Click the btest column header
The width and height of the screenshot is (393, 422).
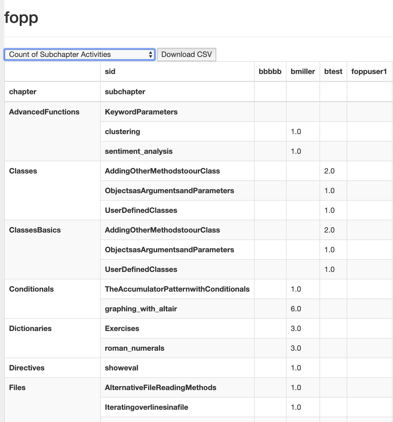(333, 72)
